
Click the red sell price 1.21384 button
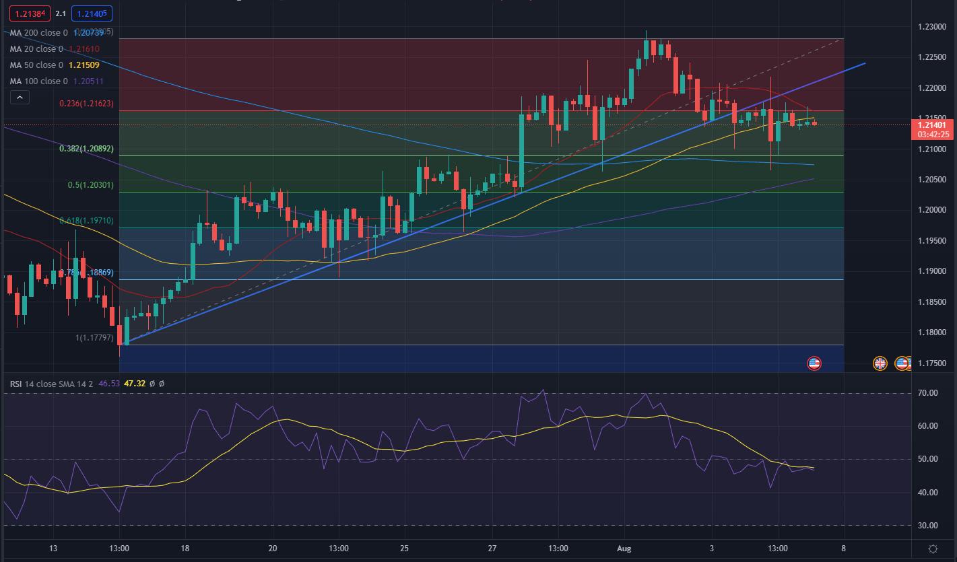[x=29, y=13]
